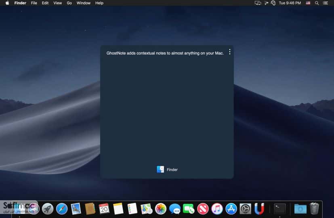Screen dimensions: 334x218
Task: Click the Tue 9:46 PM clock
Action: 290,3
